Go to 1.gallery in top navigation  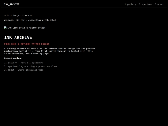click(x=130, y=4)
